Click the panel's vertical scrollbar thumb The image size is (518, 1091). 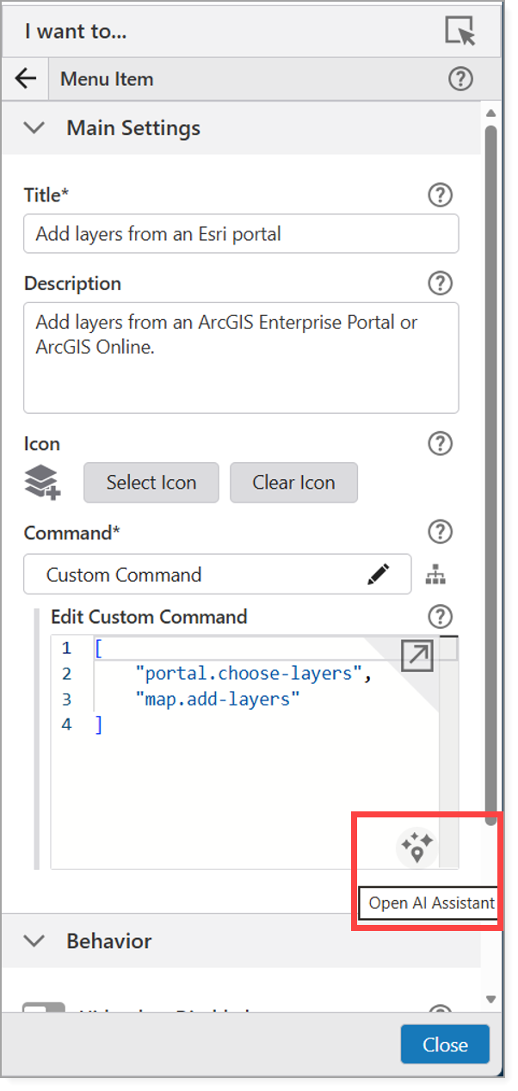[490, 473]
